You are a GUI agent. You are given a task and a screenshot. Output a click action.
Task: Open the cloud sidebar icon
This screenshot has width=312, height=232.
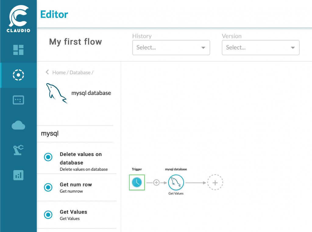18,125
